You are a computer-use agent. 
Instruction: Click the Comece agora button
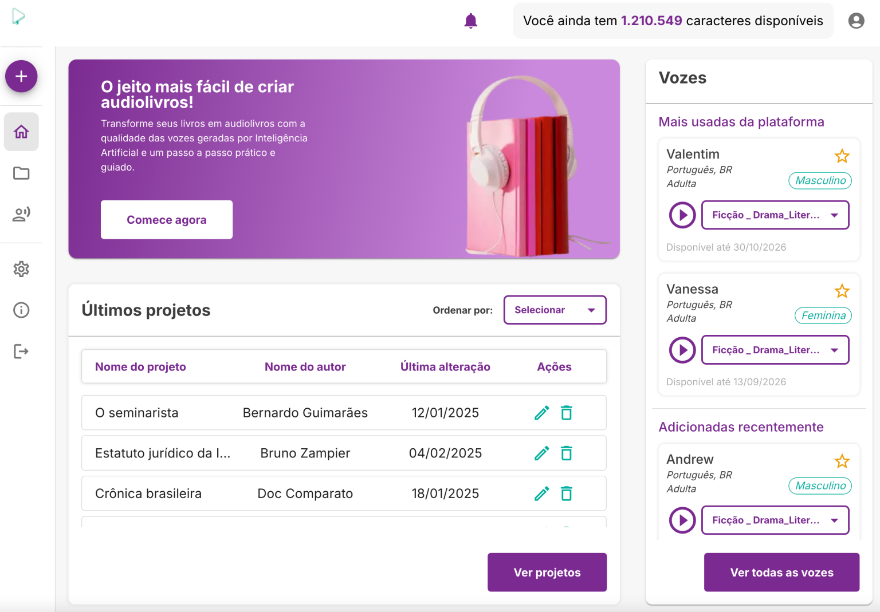click(166, 219)
